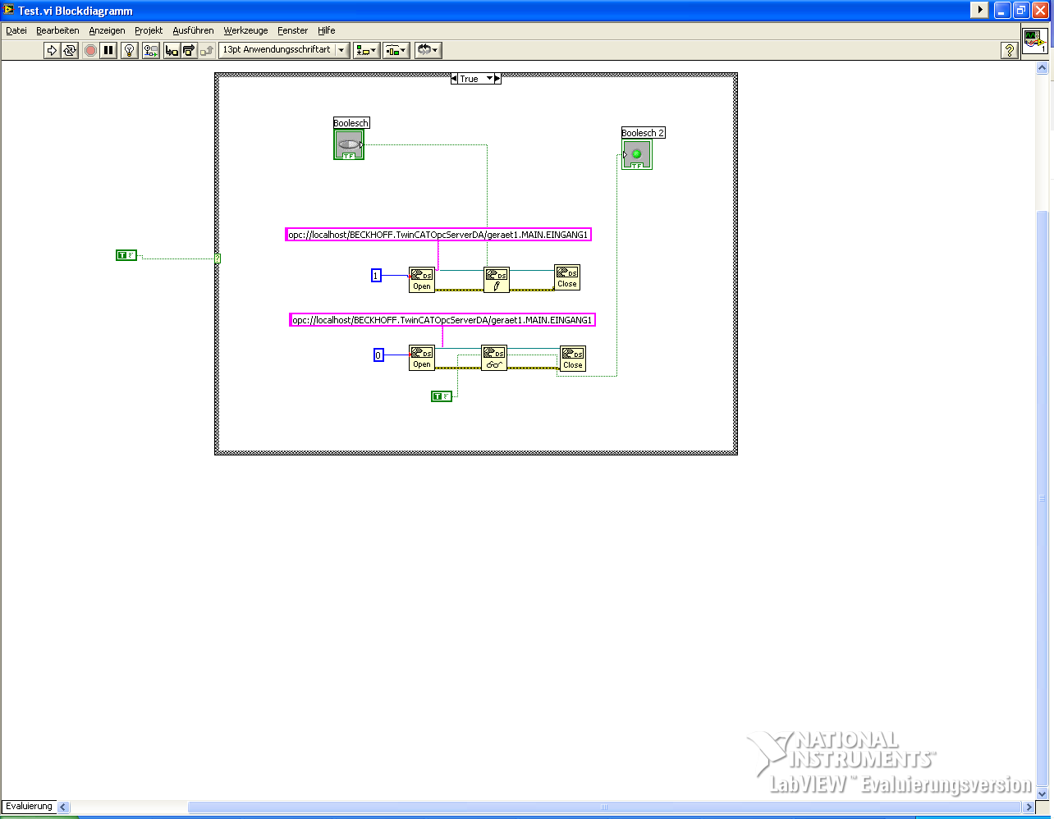Open the Projekt menu
This screenshot has width=1054, height=819.
pos(149,30)
